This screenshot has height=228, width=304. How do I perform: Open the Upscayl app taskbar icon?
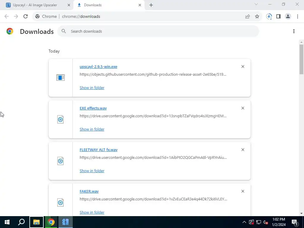(66, 222)
